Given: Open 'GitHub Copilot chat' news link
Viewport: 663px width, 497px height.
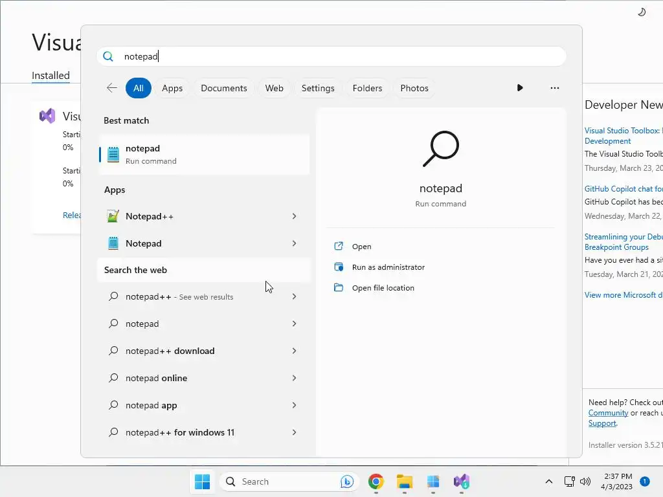Looking at the screenshot, I should (x=624, y=189).
